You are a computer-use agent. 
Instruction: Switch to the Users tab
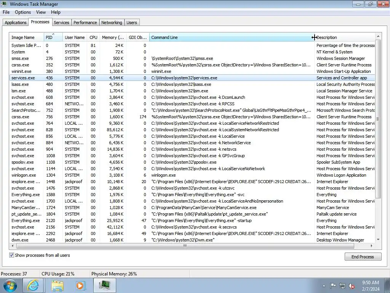pos(131,23)
